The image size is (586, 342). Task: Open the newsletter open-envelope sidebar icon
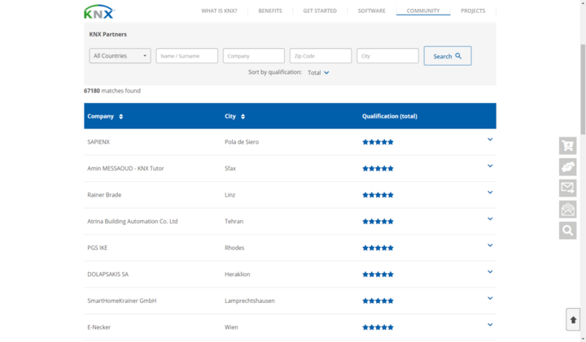(568, 210)
